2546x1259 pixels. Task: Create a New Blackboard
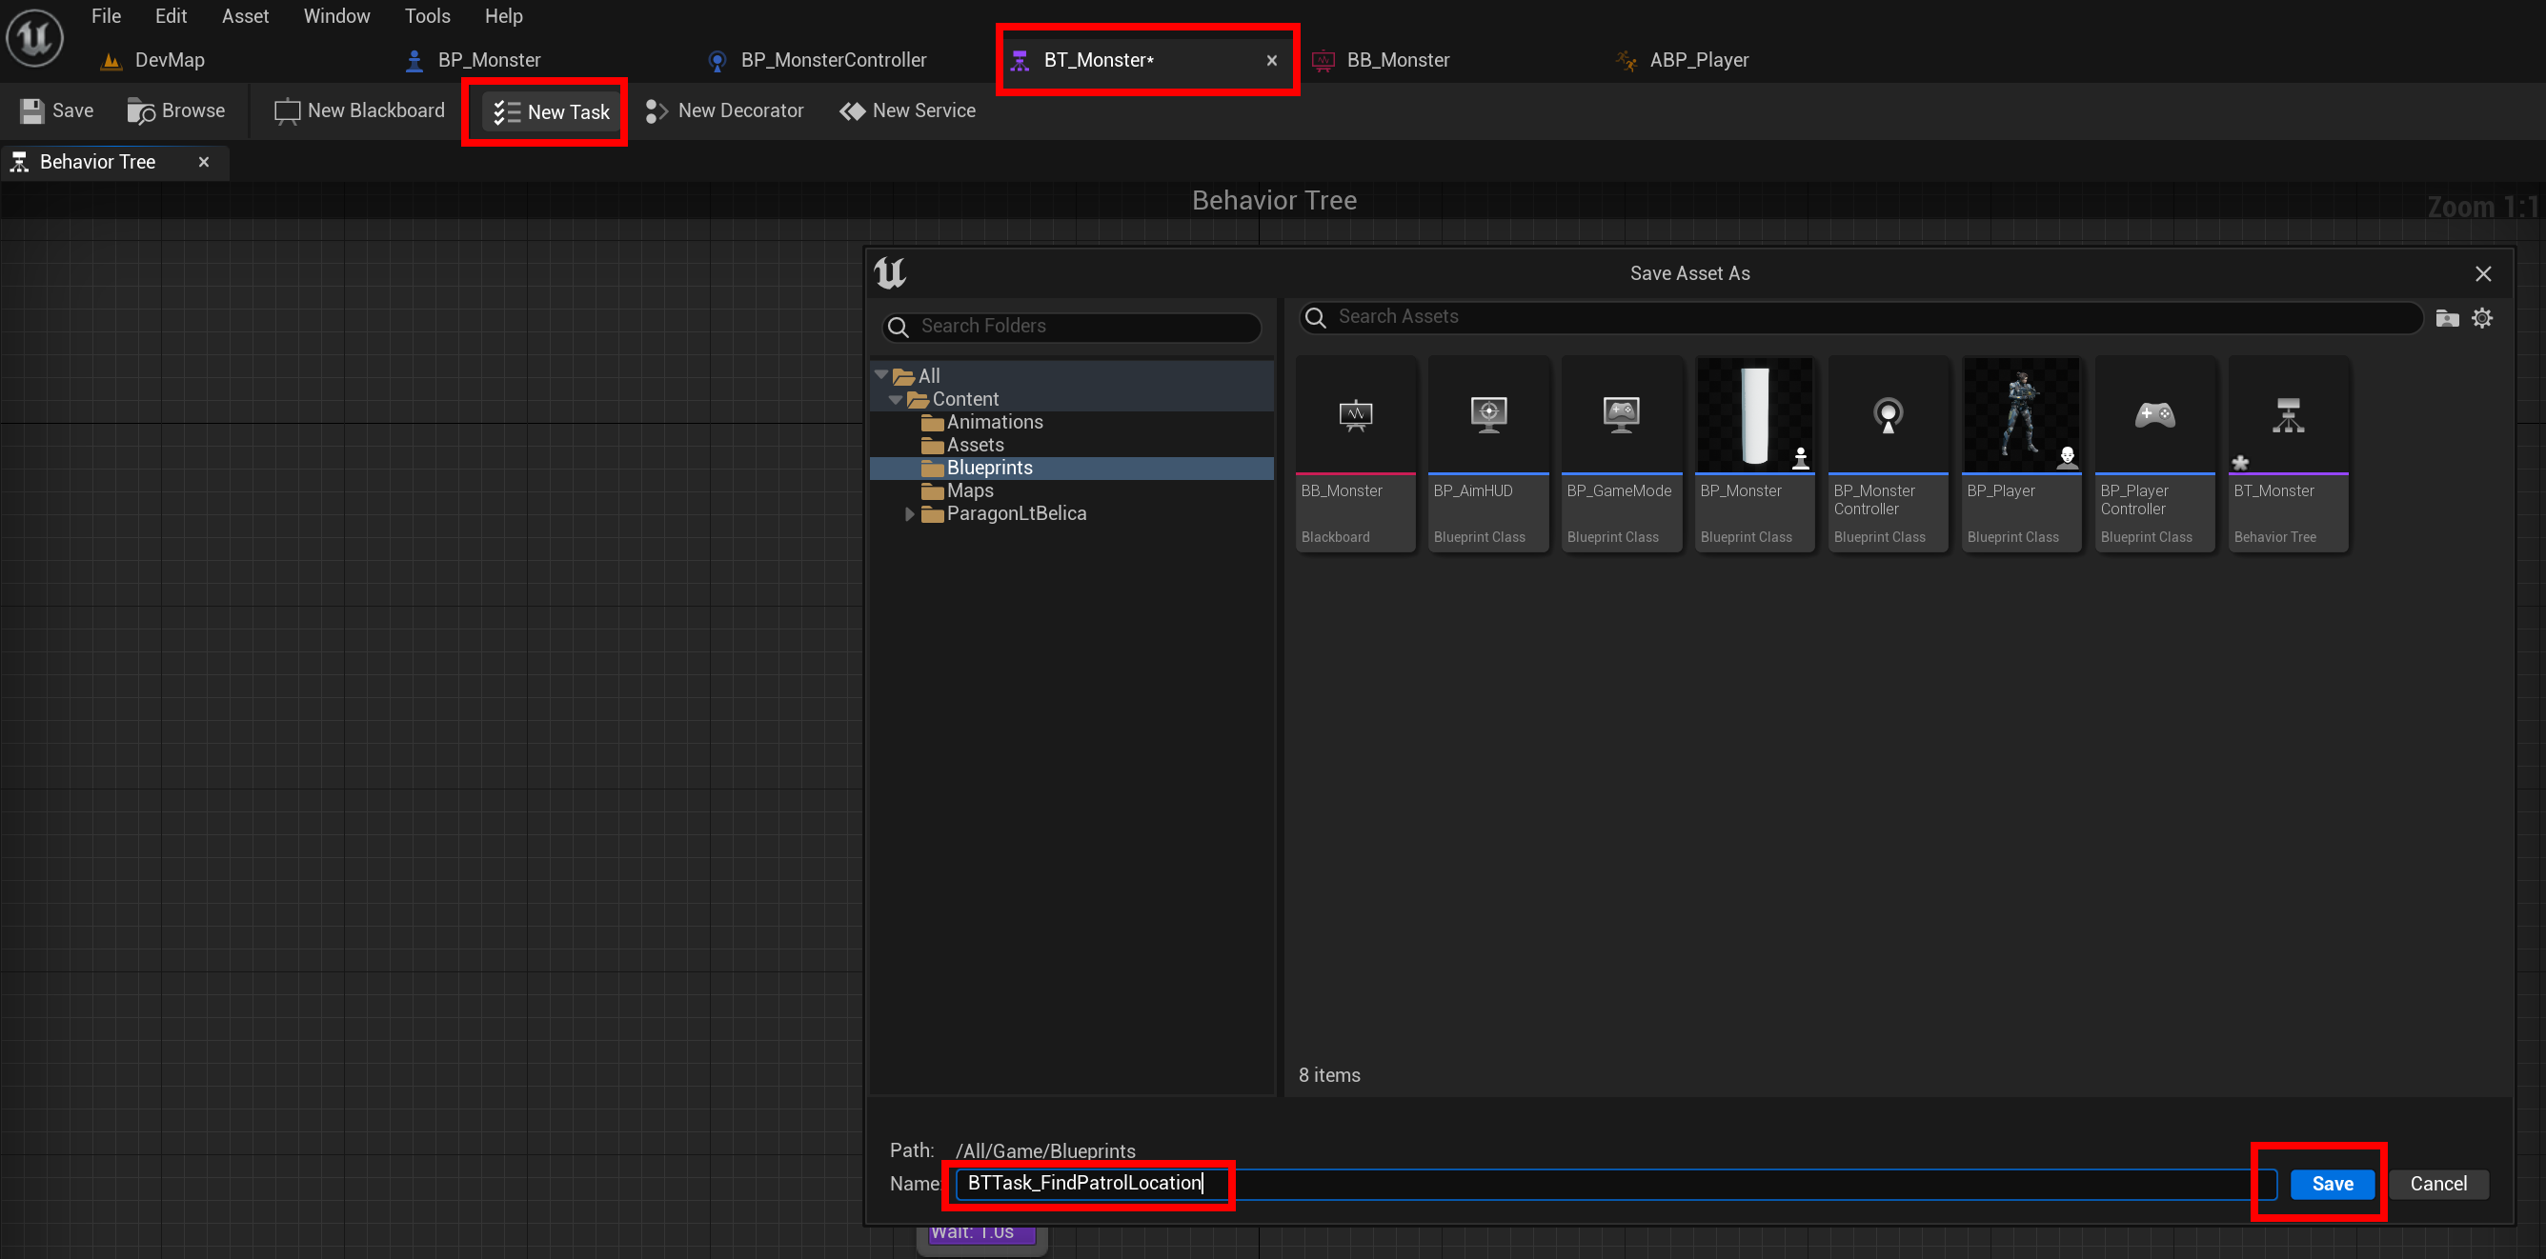[360, 110]
